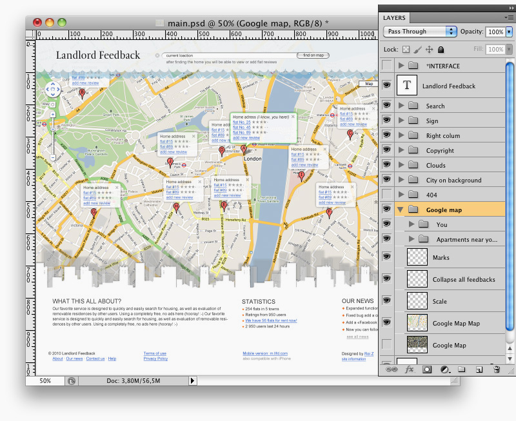Viewport: 516px width, 421px height.
Task: Expand the Copyright group
Action: 401,150
